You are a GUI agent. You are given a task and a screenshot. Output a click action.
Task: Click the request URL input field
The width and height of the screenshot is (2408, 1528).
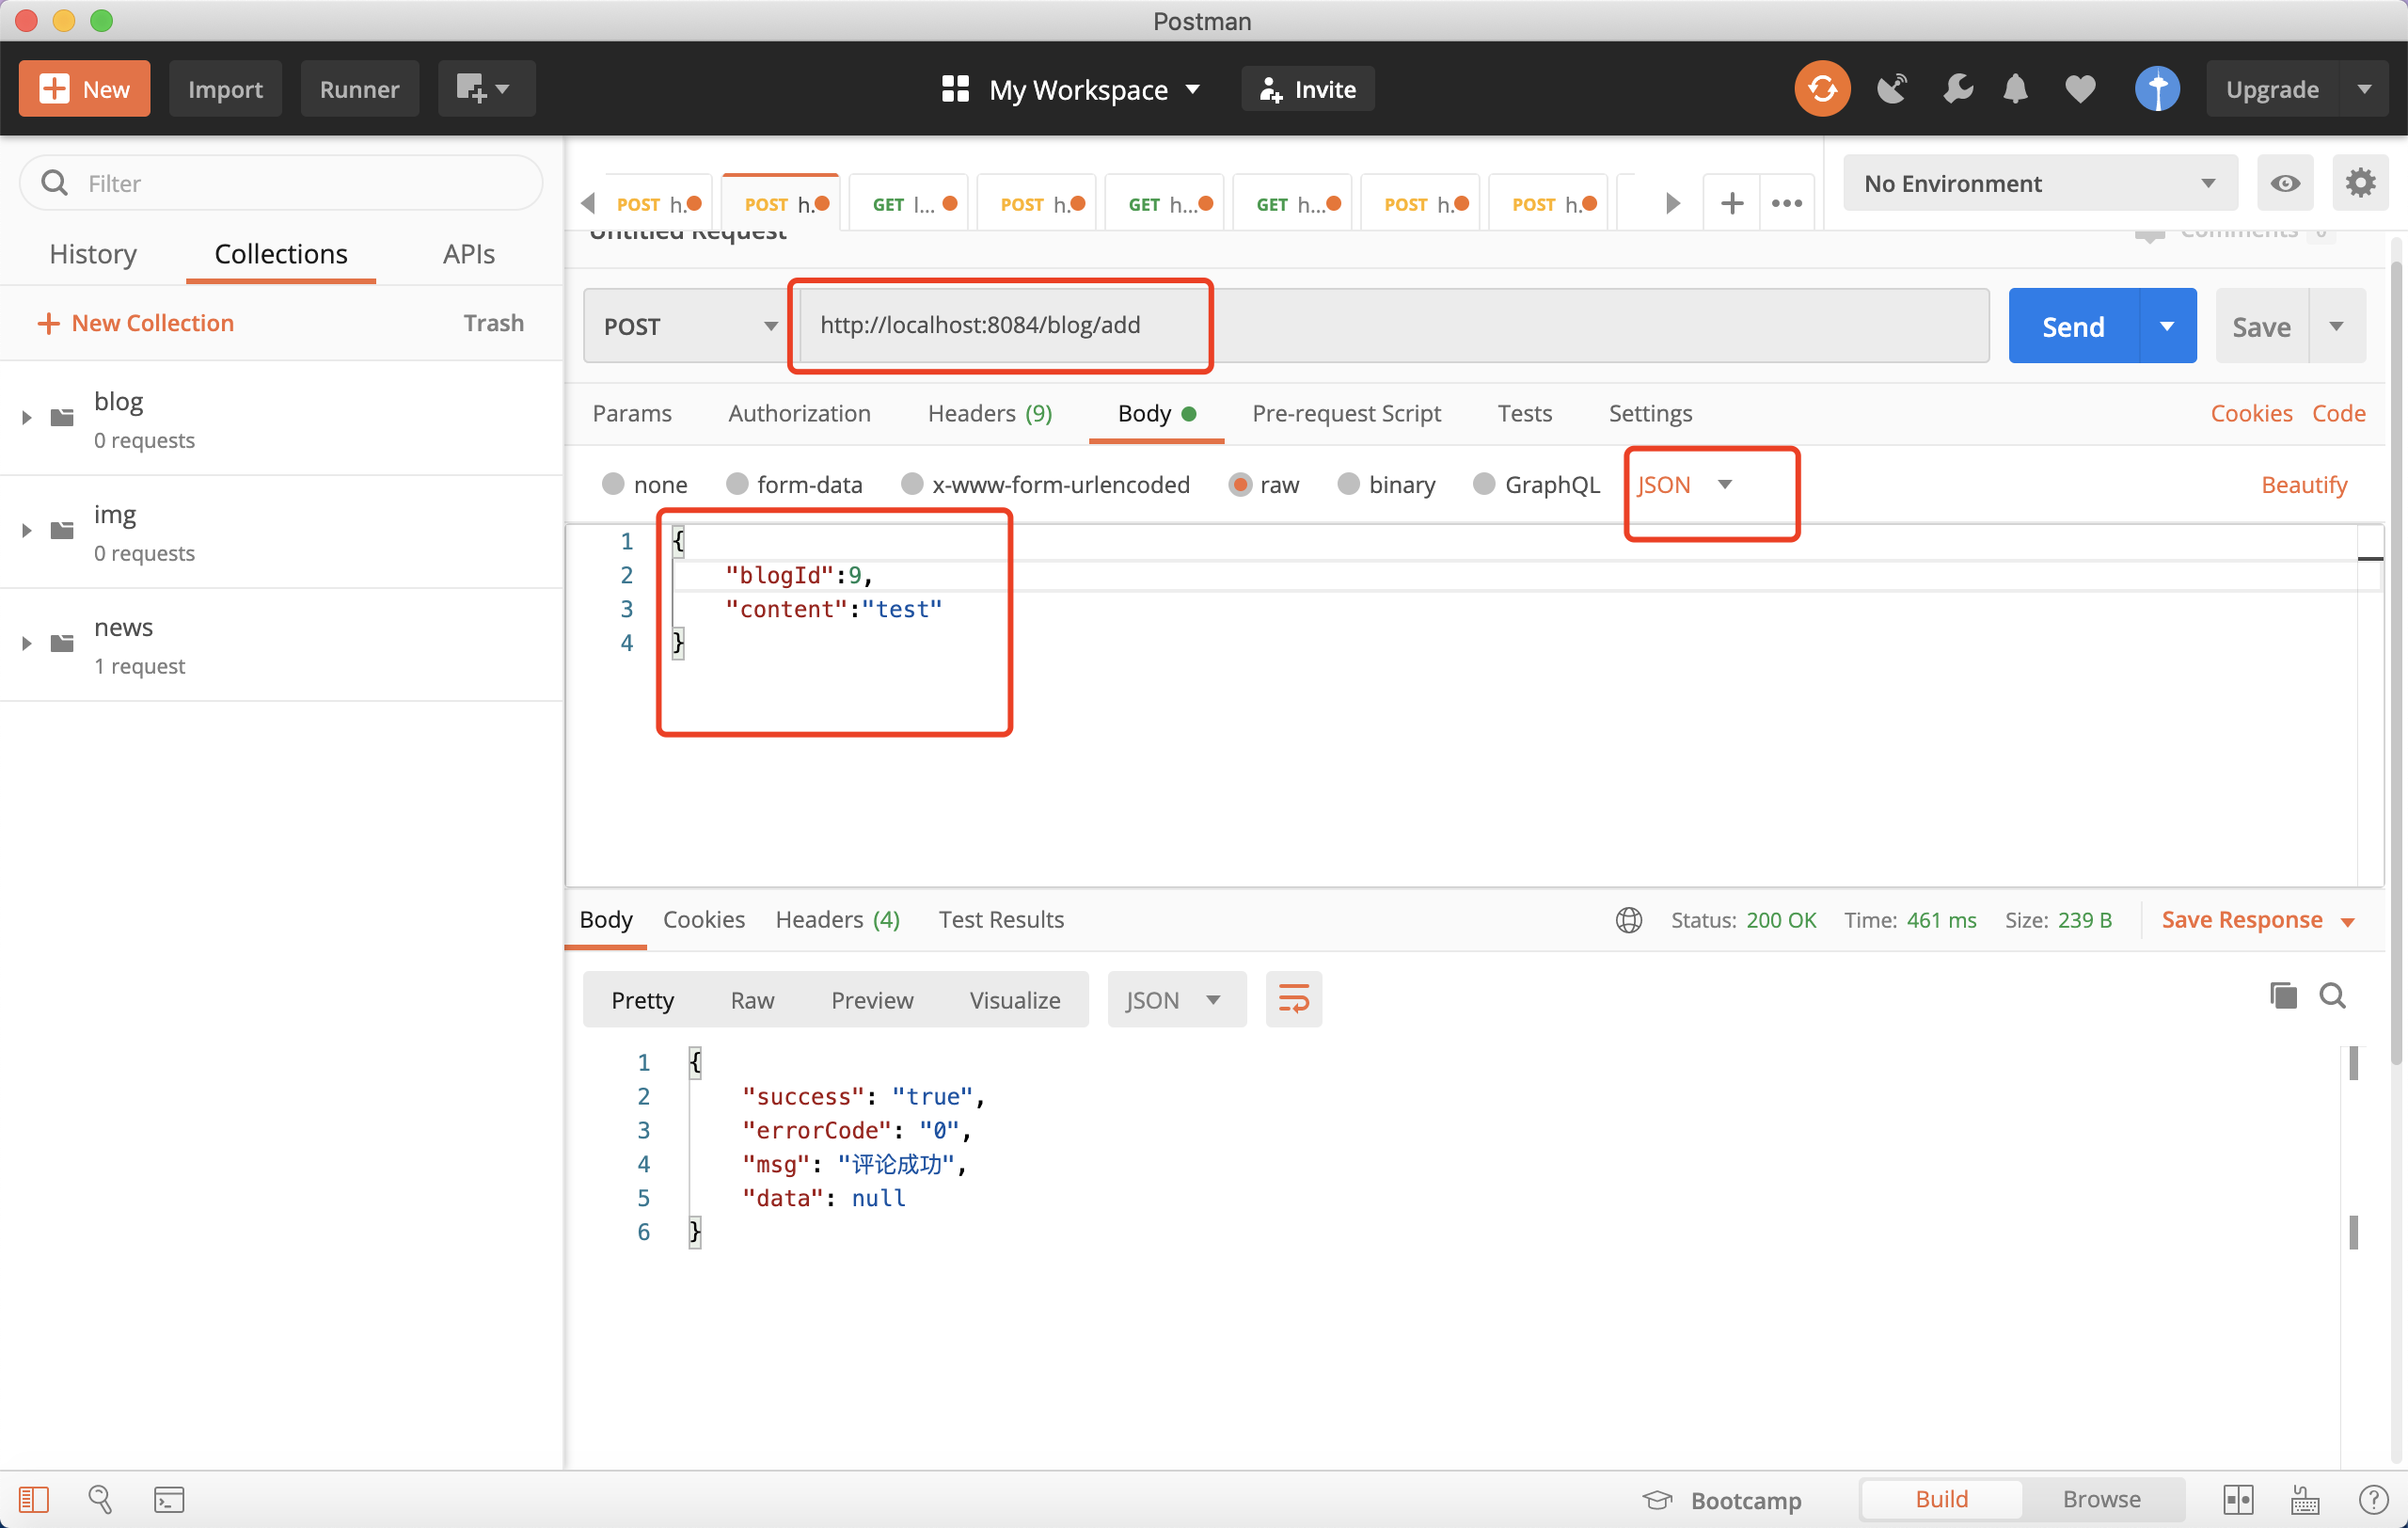pyautogui.click(x=1390, y=325)
